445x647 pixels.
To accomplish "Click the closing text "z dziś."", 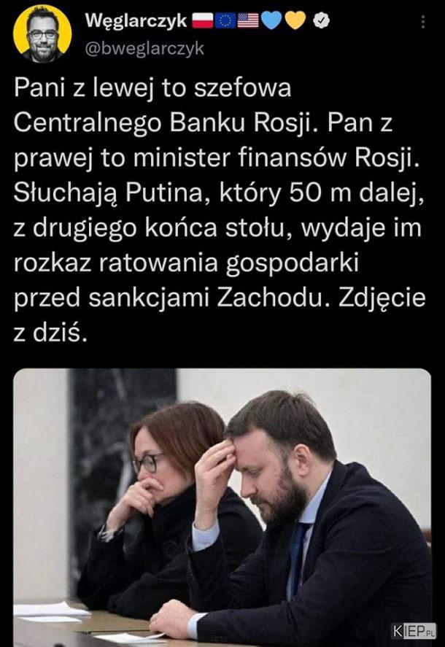I will [51, 333].
